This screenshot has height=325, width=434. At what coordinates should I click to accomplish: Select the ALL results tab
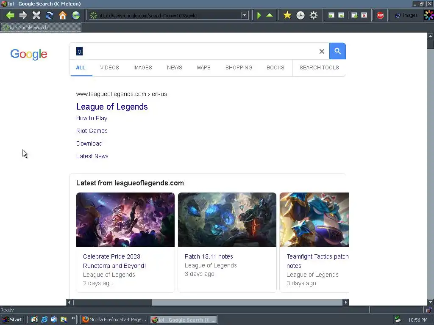81,68
